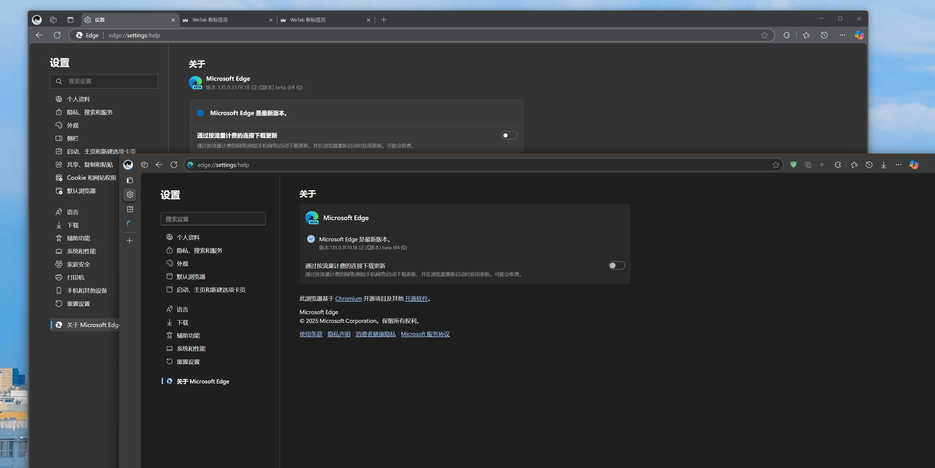Add new tab with sidebar plus icon

tap(129, 241)
